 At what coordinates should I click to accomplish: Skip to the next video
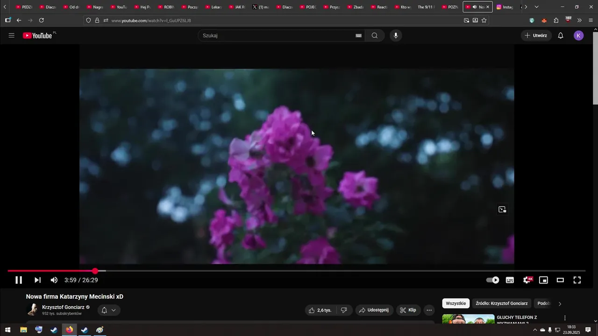click(x=37, y=280)
